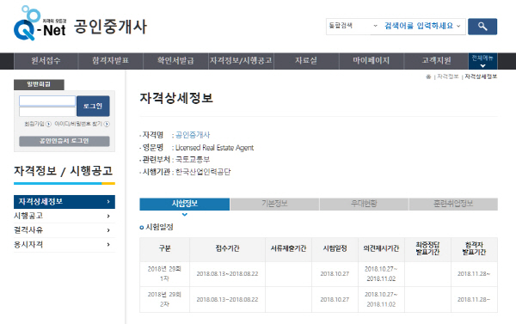Select the 일반회원 login tab
The width and height of the screenshot is (516, 324).
pyautogui.click(x=39, y=84)
